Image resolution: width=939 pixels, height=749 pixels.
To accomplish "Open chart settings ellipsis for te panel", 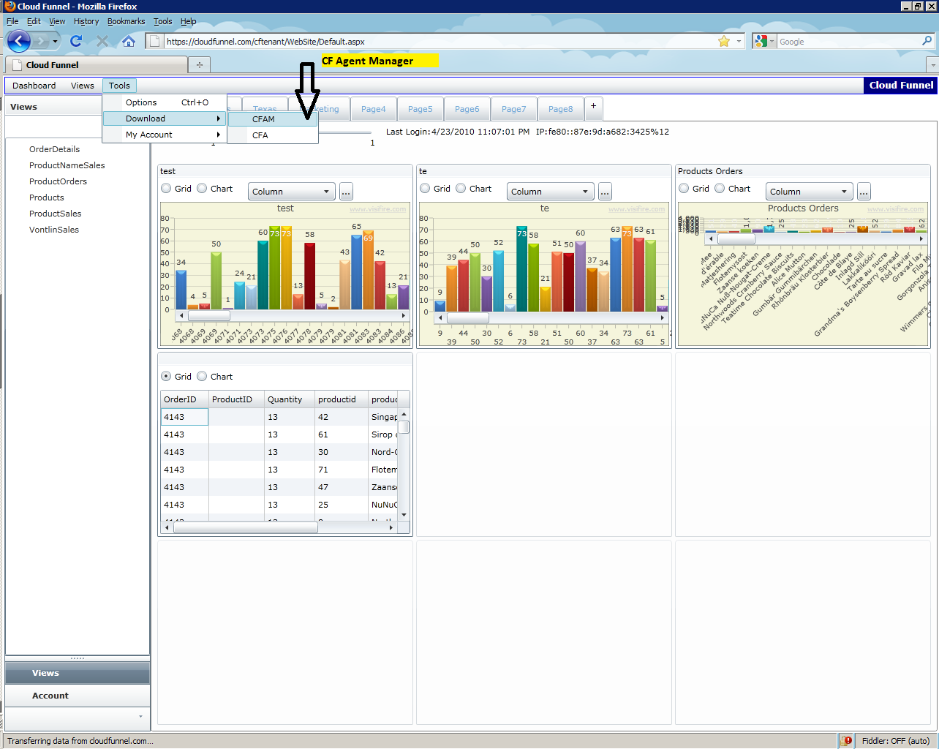I will 605,192.
